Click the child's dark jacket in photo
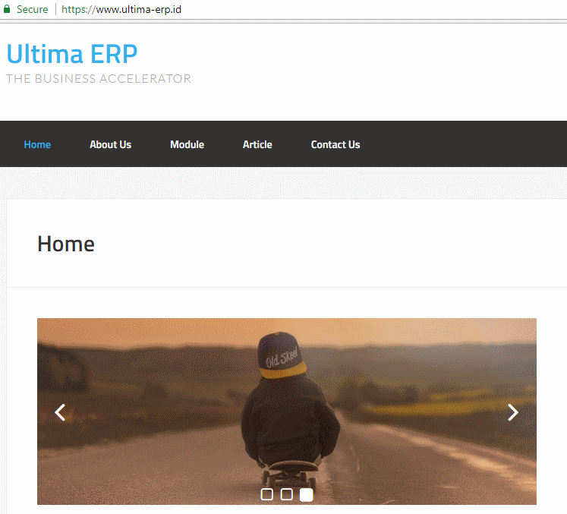This screenshot has width=567, height=514. pos(291,418)
